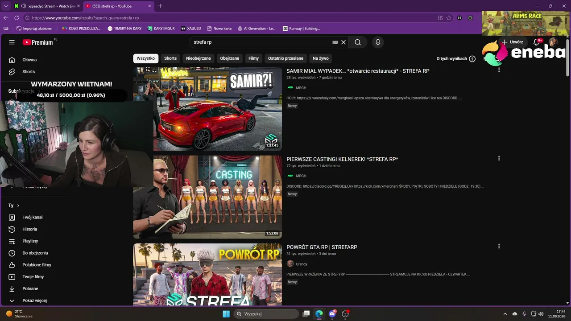Open the TIMERY NA KARY bookmark
571x321 pixels.
tap(124, 29)
